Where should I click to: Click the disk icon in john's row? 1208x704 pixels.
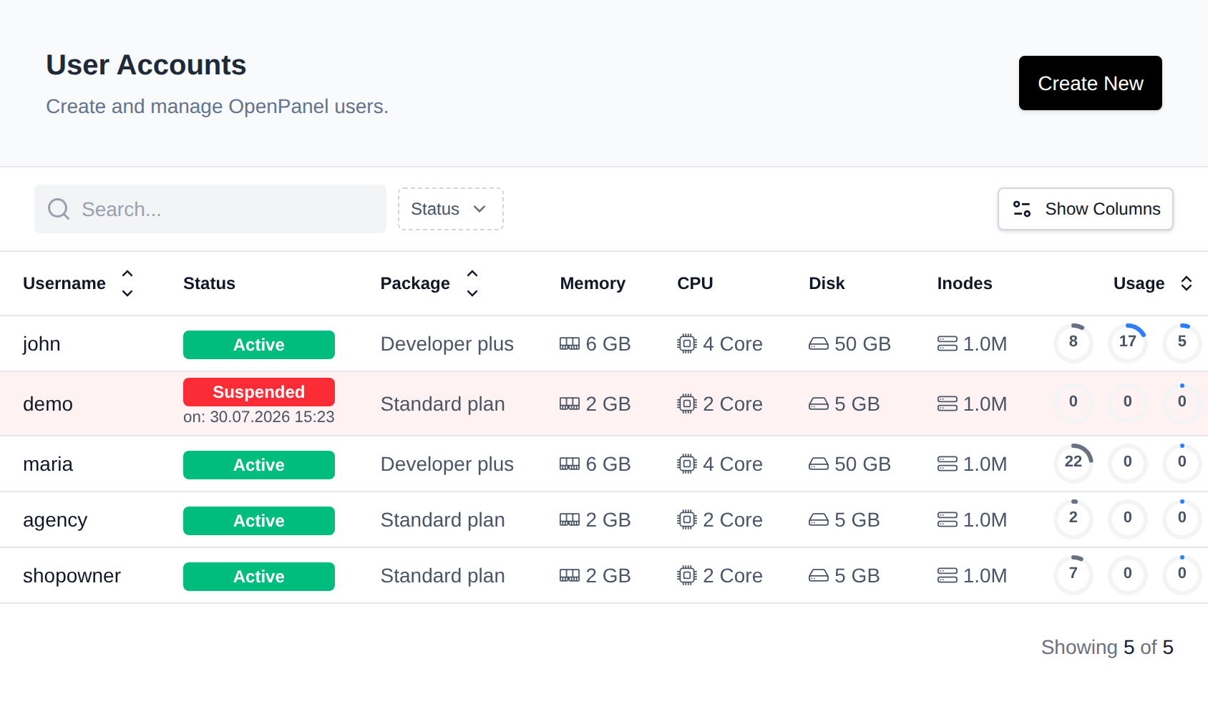click(x=819, y=344)
